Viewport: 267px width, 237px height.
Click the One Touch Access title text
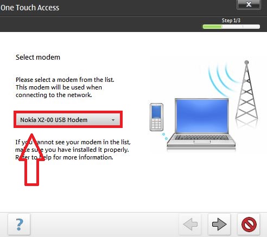pyautogui.click(x=30, y=8)
